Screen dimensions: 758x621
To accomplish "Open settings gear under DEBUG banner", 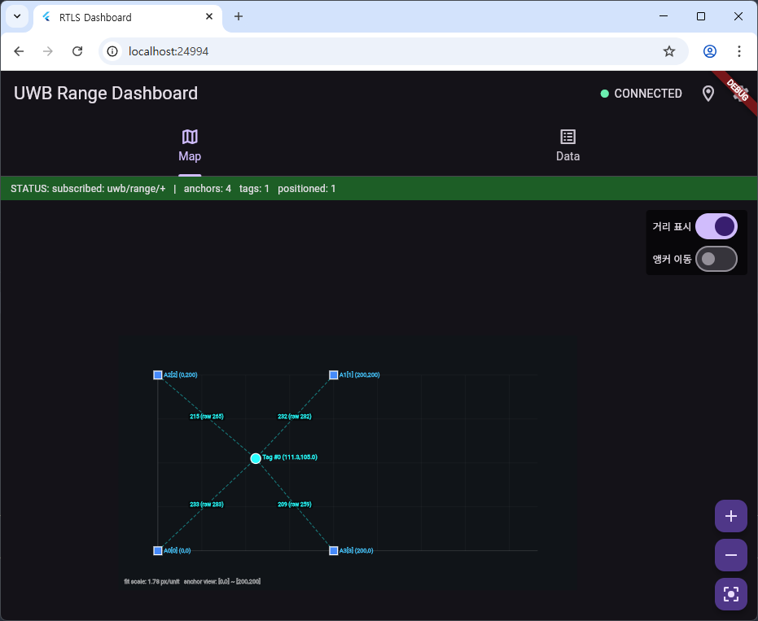I will pos(740,94).
